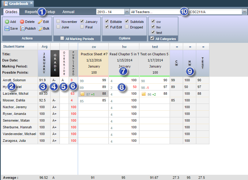This screenshot has width=248, height=180.
Task: Select student Vandevender, Michael
Action: click(19, 134)
